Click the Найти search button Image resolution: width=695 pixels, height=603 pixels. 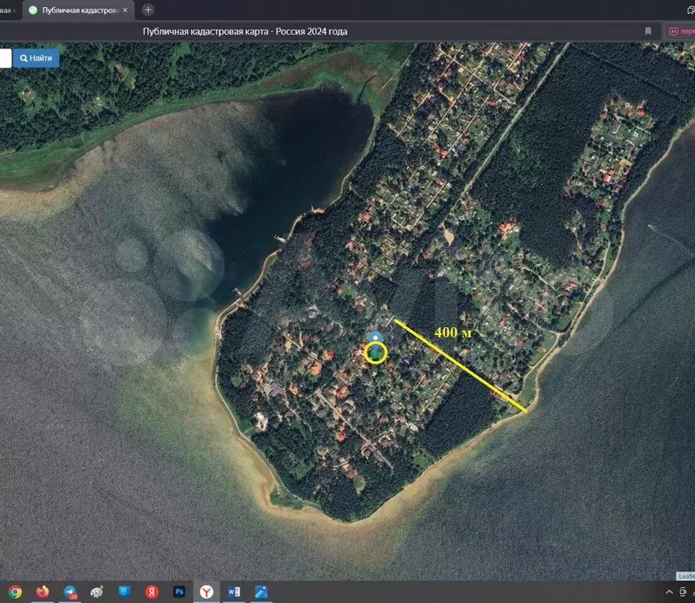click(x=36, y=58)
